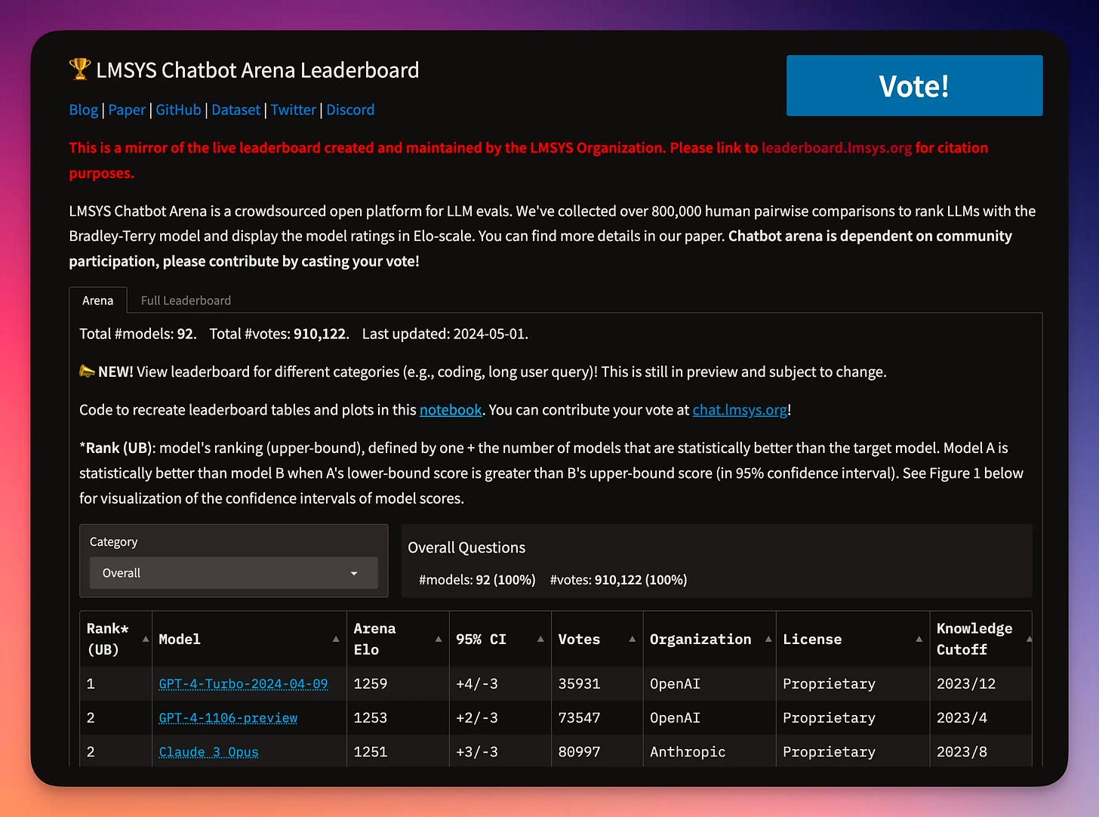
Task: Click the blue Vote! button
Action: (914, 85)
